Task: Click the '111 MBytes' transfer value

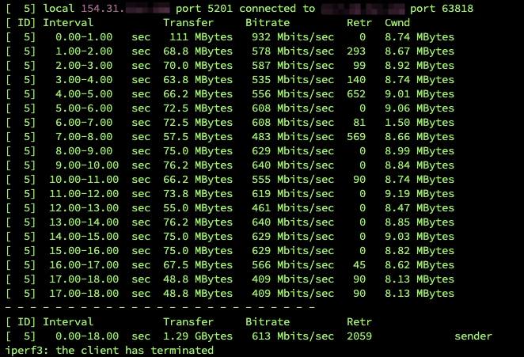Action: click(x=201, y=36)
